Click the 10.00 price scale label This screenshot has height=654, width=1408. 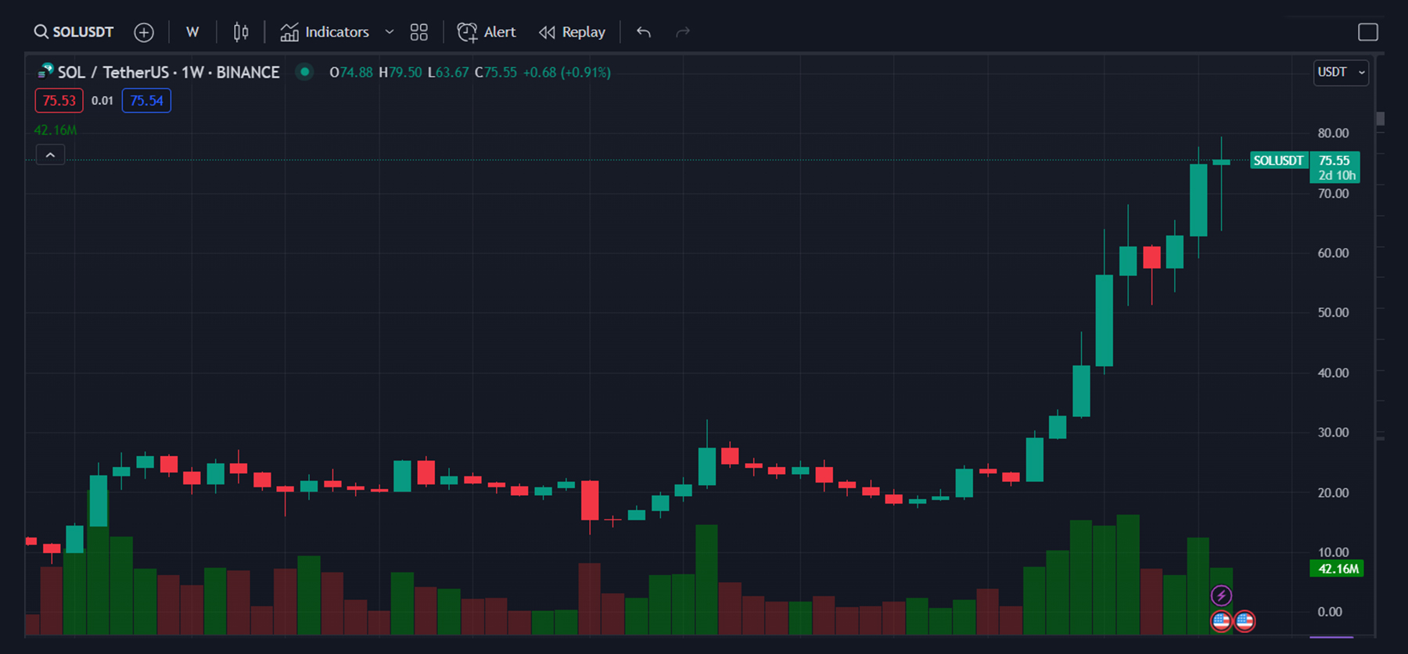[x=1333, y=552]
